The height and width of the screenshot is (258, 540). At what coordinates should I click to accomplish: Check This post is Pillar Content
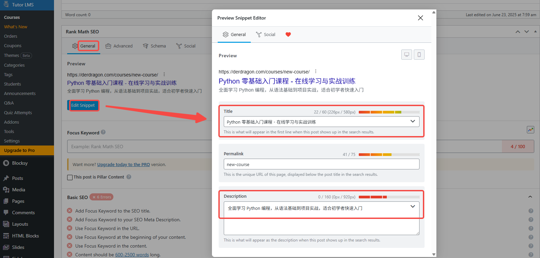point(70,177)
